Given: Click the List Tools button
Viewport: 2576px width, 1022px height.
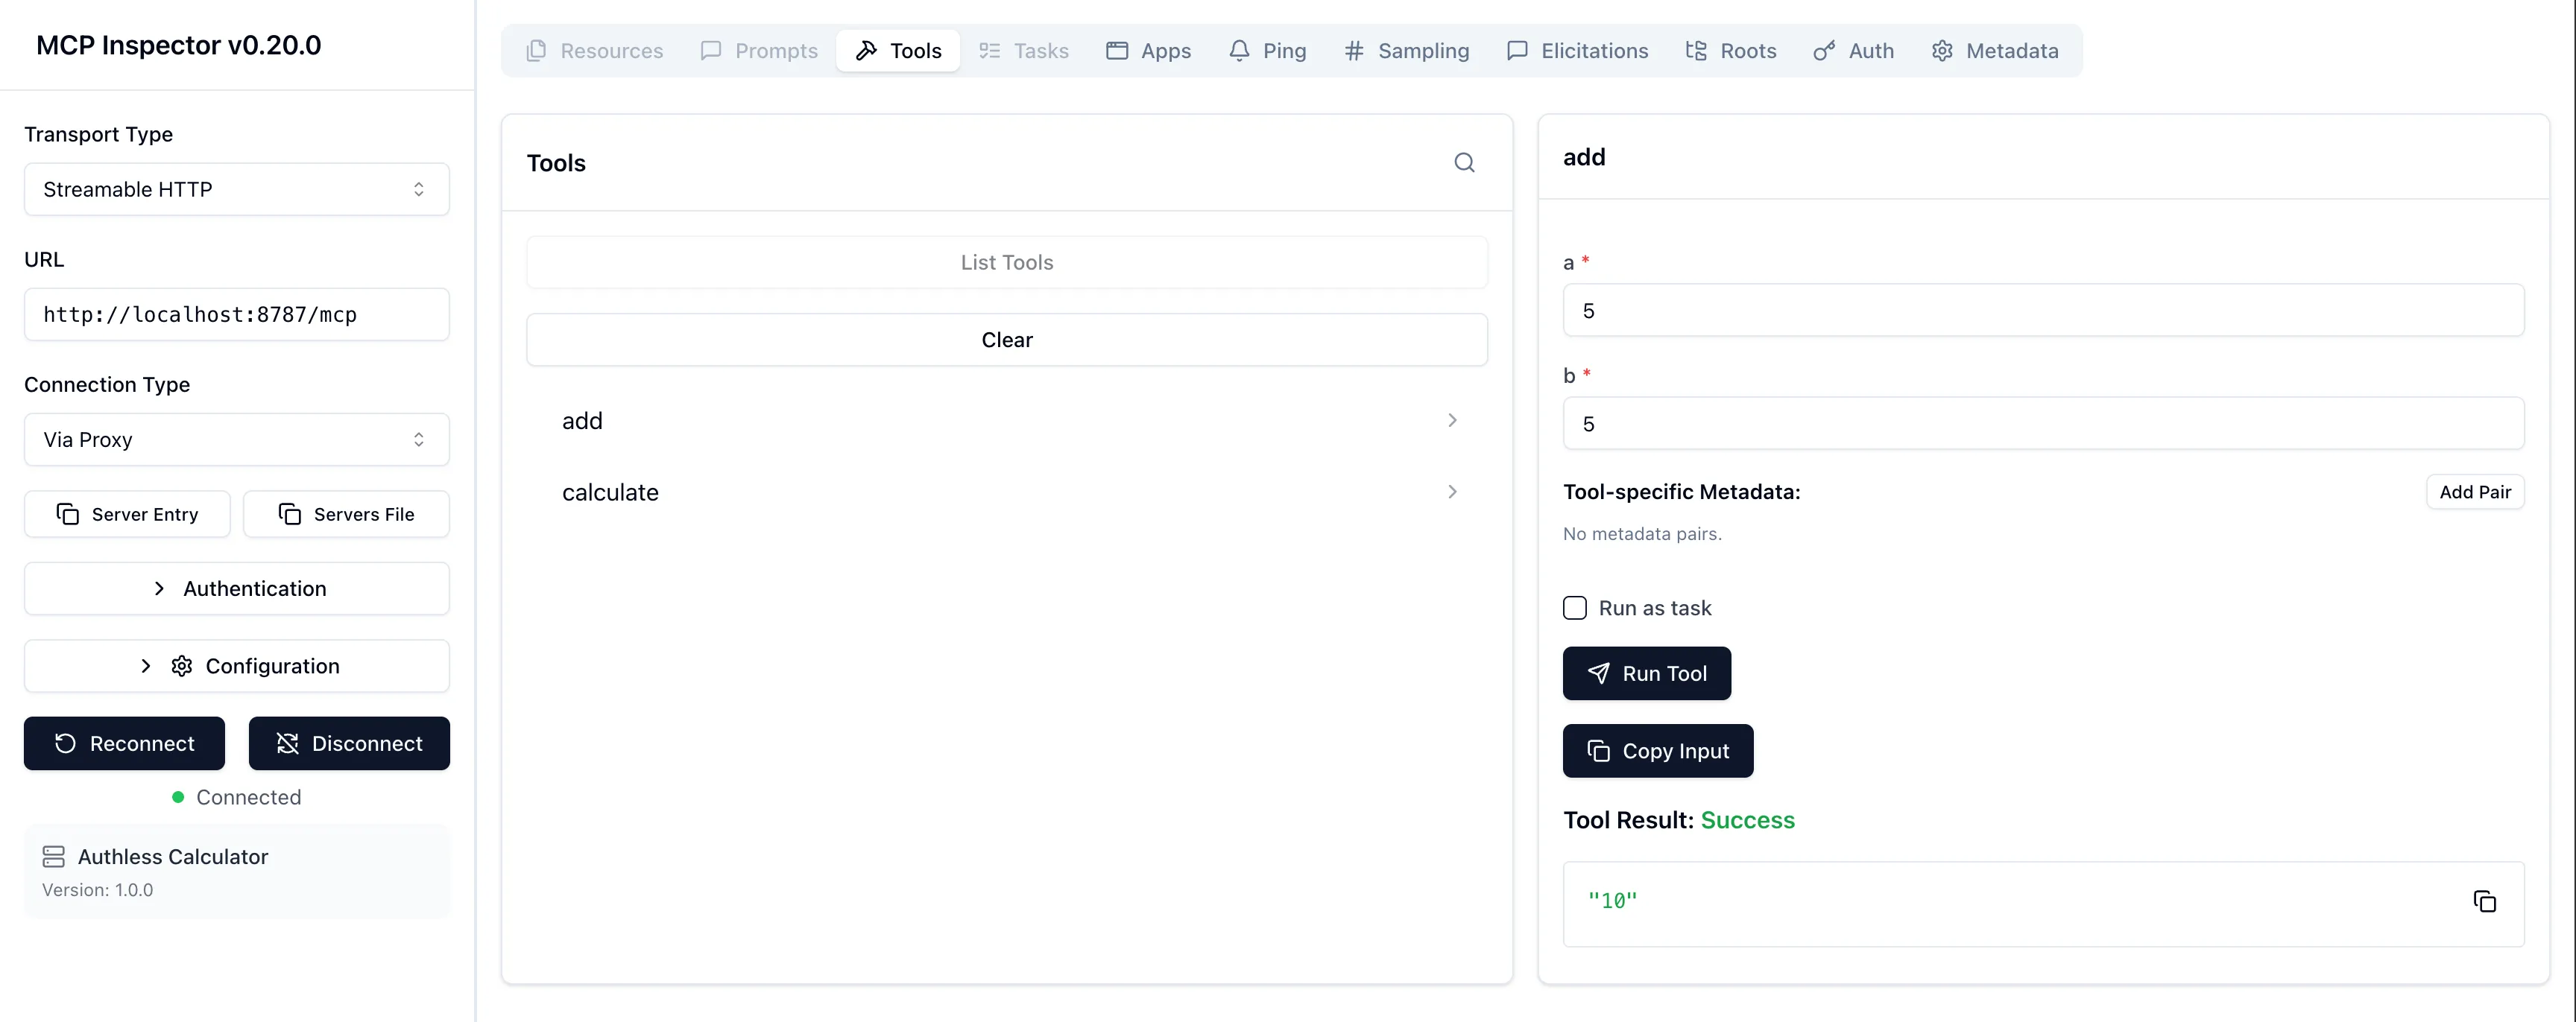Looking at the screenshot, I should tap(1006, 261).
